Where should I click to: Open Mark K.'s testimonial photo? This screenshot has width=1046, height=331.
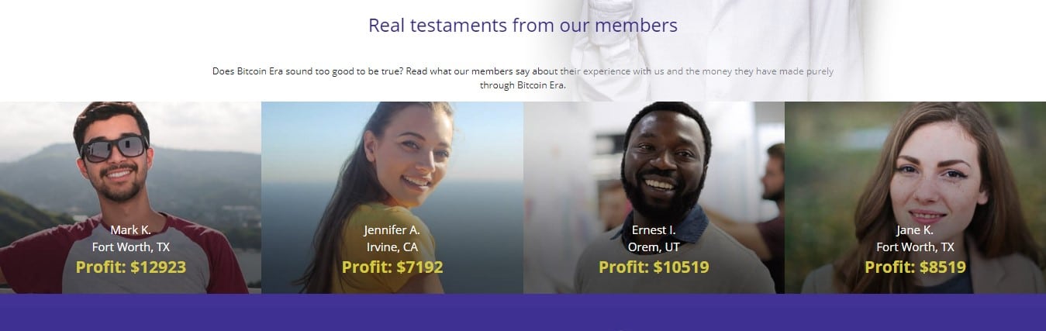(x=130, y=198)
